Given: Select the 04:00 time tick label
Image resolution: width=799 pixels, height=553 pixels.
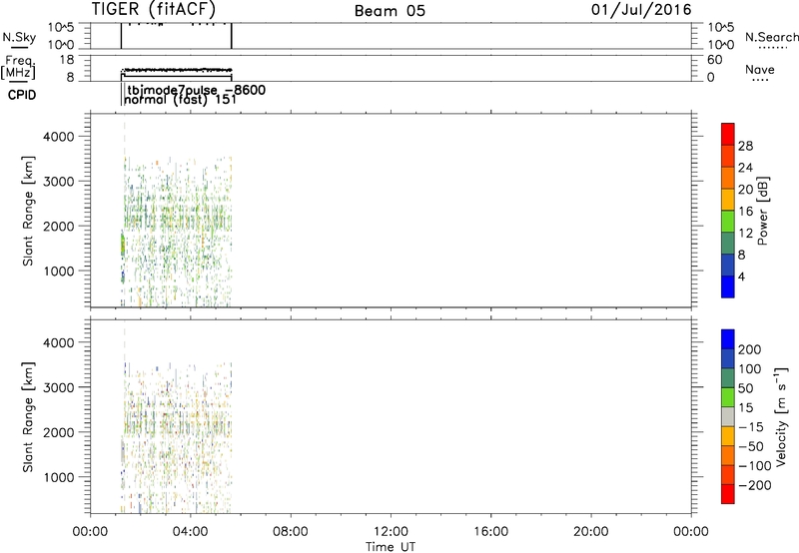Looking at the screenshot, I should [x=190, y=532].
